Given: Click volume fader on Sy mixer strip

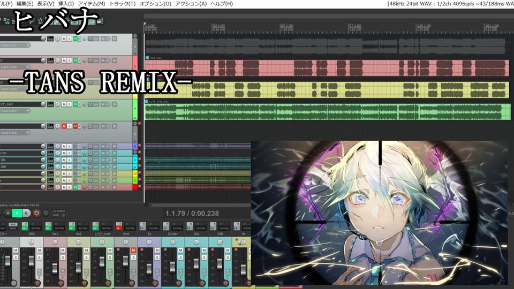Looking at the screenshot, I should (x=149, y=268).
